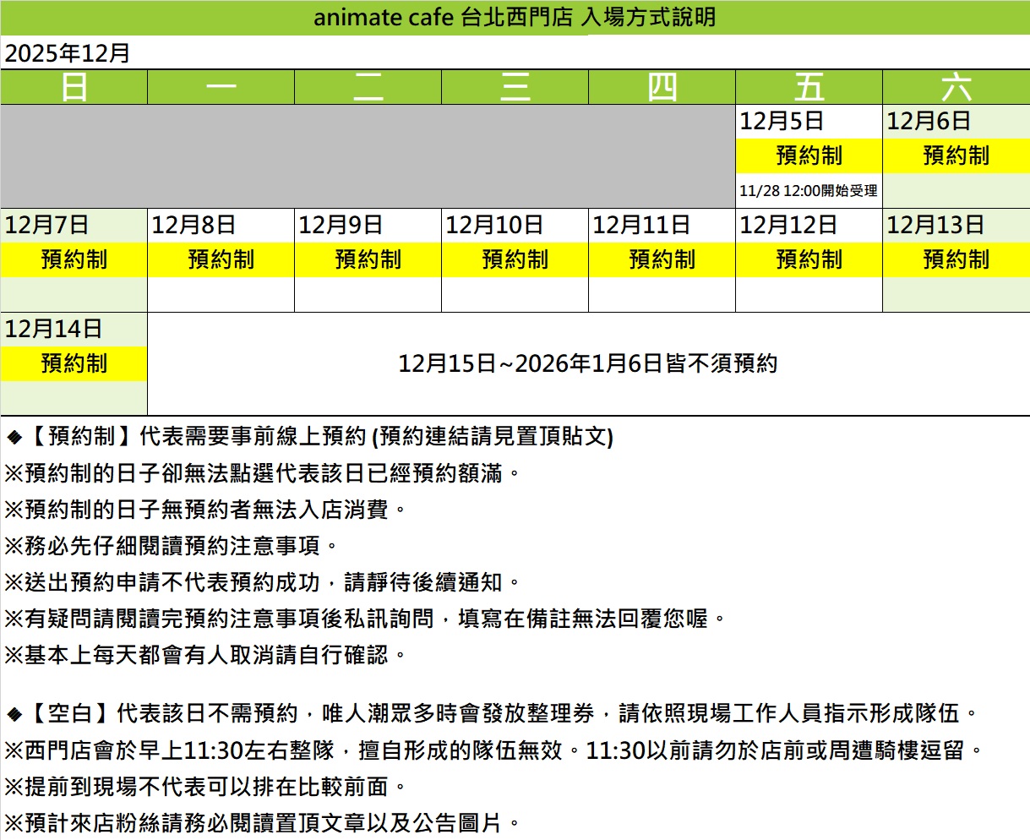
Task: Click 預約制 under 12月5日
Action: tap(809, 155)
